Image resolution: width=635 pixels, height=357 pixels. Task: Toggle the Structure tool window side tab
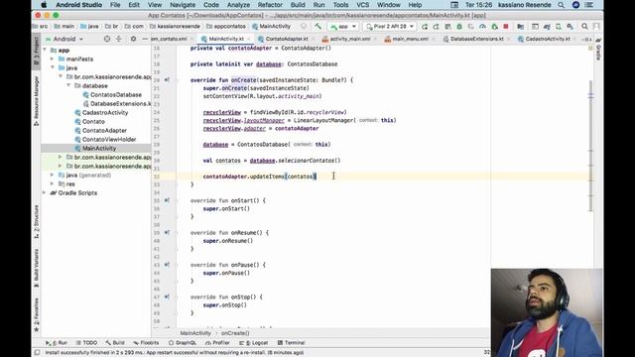point(36,221)
